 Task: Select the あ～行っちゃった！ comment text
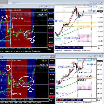pos(85,76)
